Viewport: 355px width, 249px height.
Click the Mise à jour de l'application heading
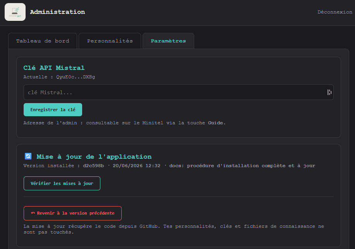pos(94,156)
